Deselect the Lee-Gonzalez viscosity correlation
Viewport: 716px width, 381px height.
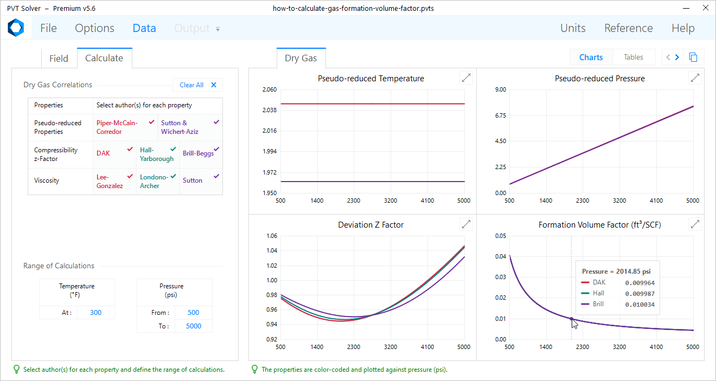coord(114,181)
